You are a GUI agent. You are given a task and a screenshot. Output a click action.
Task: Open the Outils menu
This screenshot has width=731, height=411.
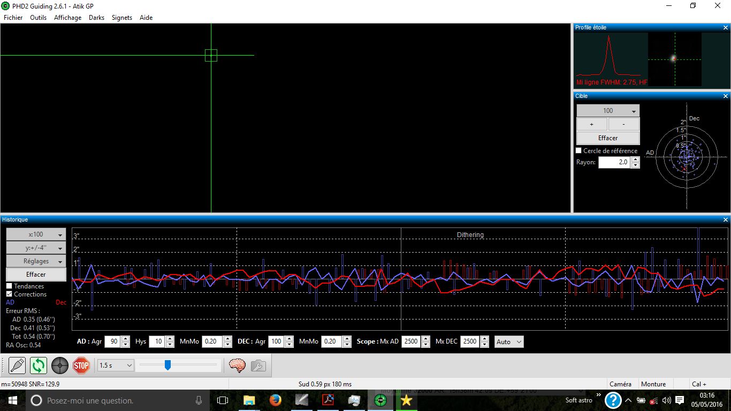(x=39, y=18)
